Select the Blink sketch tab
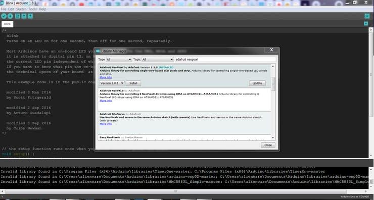Viewport: 374px width, 200px height. click(x=8, y=24)
